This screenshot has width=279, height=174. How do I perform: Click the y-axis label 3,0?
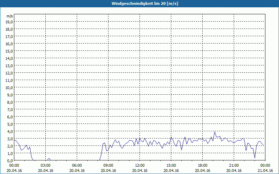tap(10, 139)
